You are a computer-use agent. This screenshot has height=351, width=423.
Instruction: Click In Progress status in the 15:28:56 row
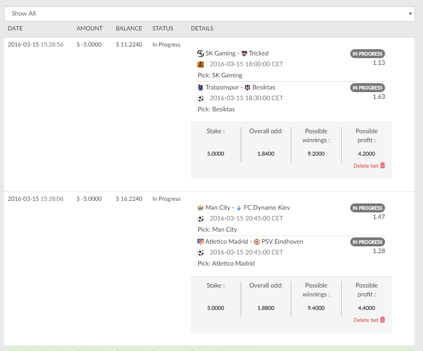click(x=167, y=45)
